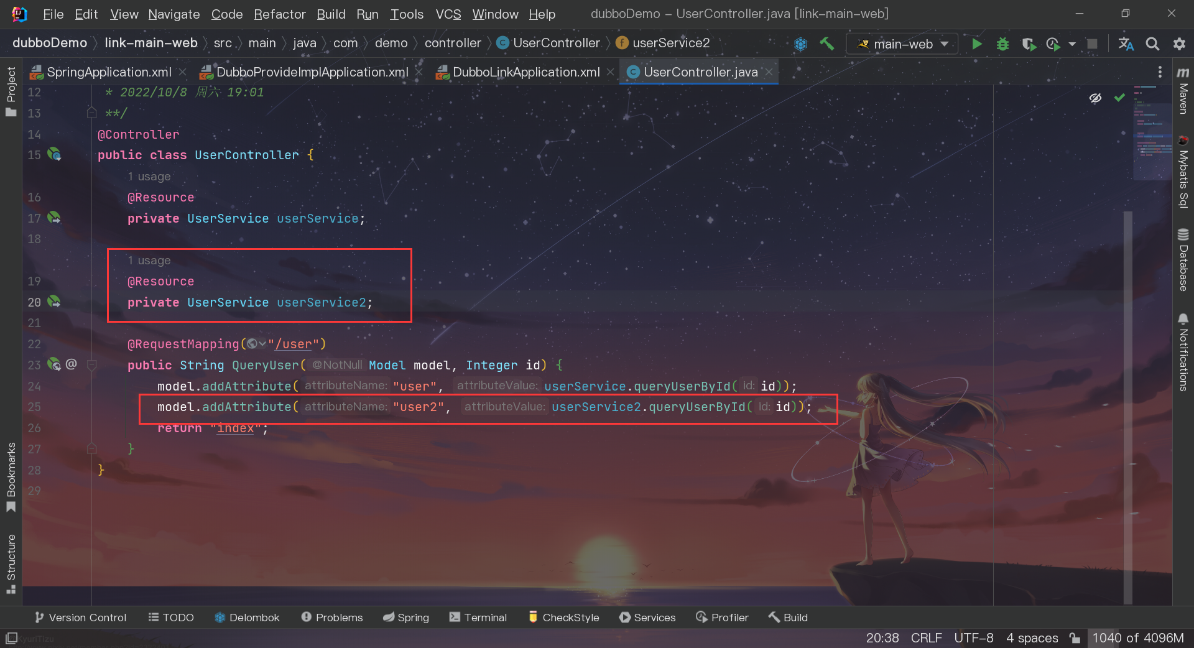Close the DubboLinkApplication.xml tab

[x=611, y=72]
